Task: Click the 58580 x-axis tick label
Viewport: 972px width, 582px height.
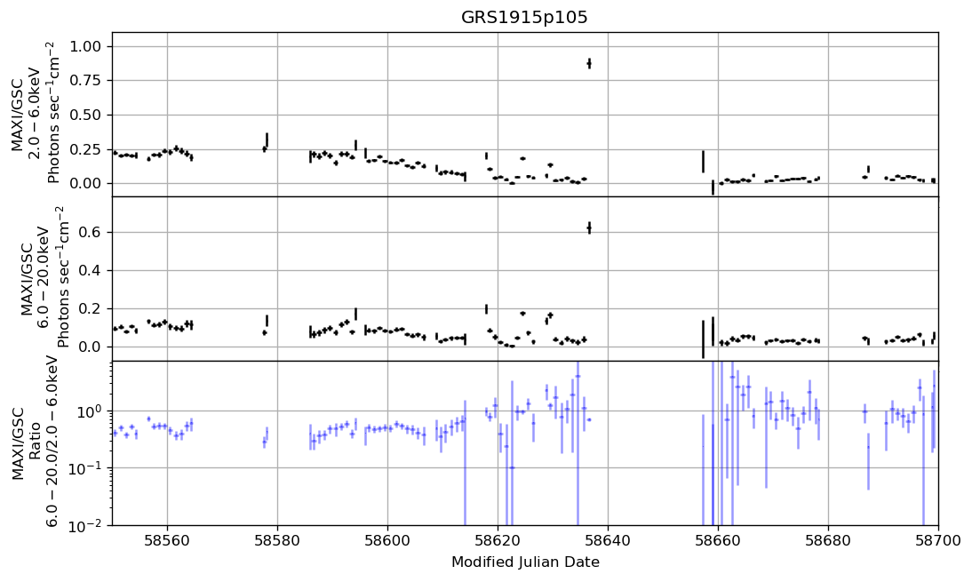Action: tap(277, 540)
